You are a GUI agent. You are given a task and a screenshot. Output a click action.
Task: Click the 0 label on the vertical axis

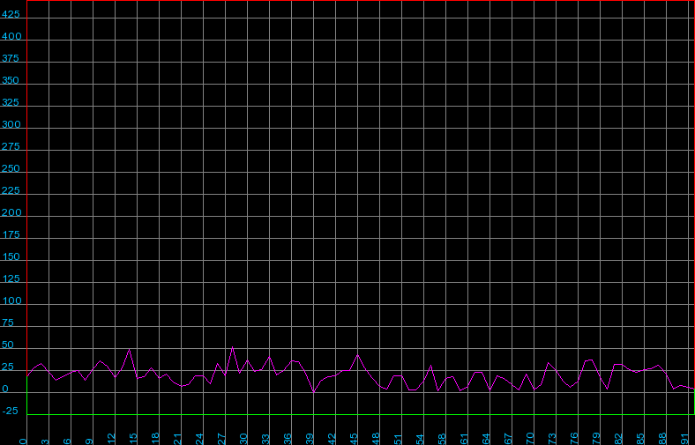(x=5, y=389)
